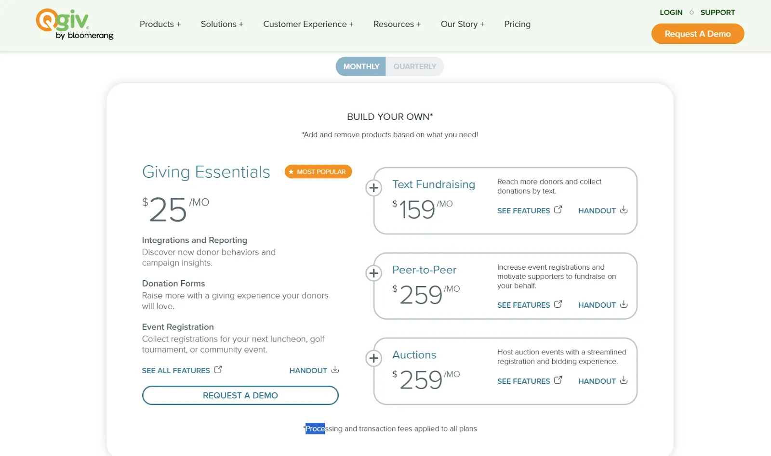Click the Qgiv by Bloomerang logo
This screenshot has height=456, width=771.
click(x=75, y=24)
